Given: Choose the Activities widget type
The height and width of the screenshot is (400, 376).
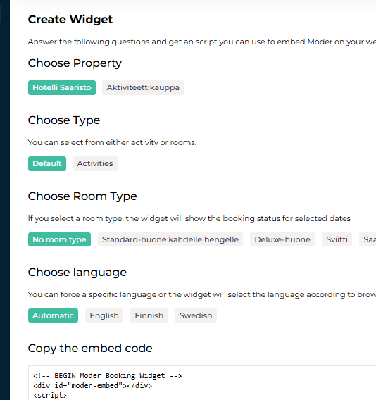Looking at the screenshot, I should tap(95, 163).
